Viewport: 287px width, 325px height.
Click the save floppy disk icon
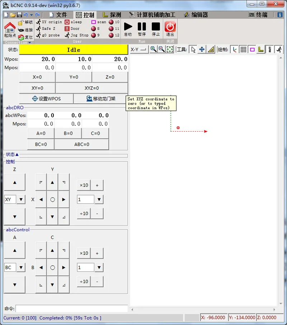pos(19,15)
